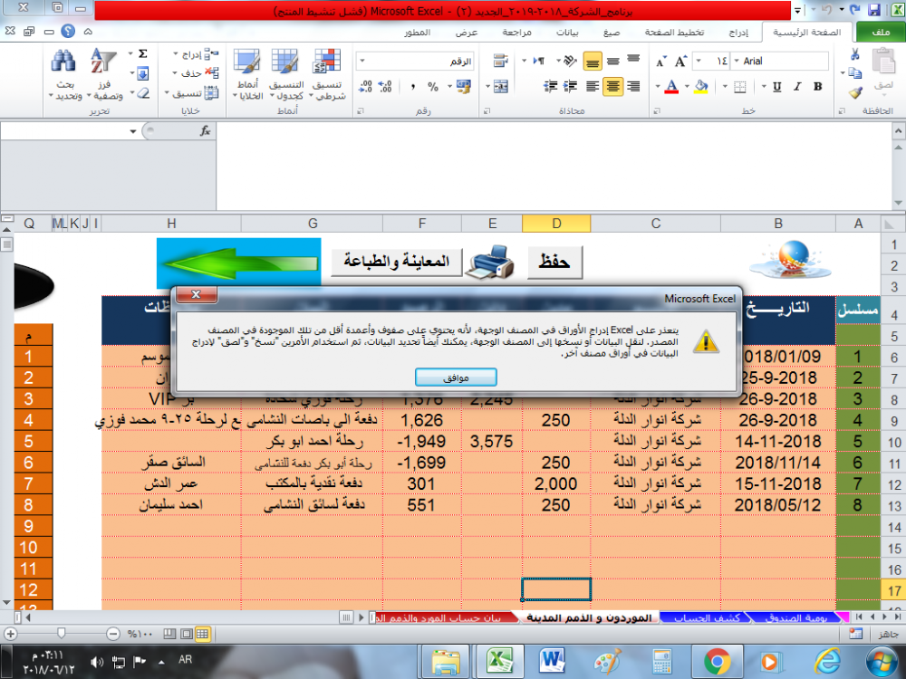
Task: Open the font color arrow dropdown
Action: click(x=658, y=87)
